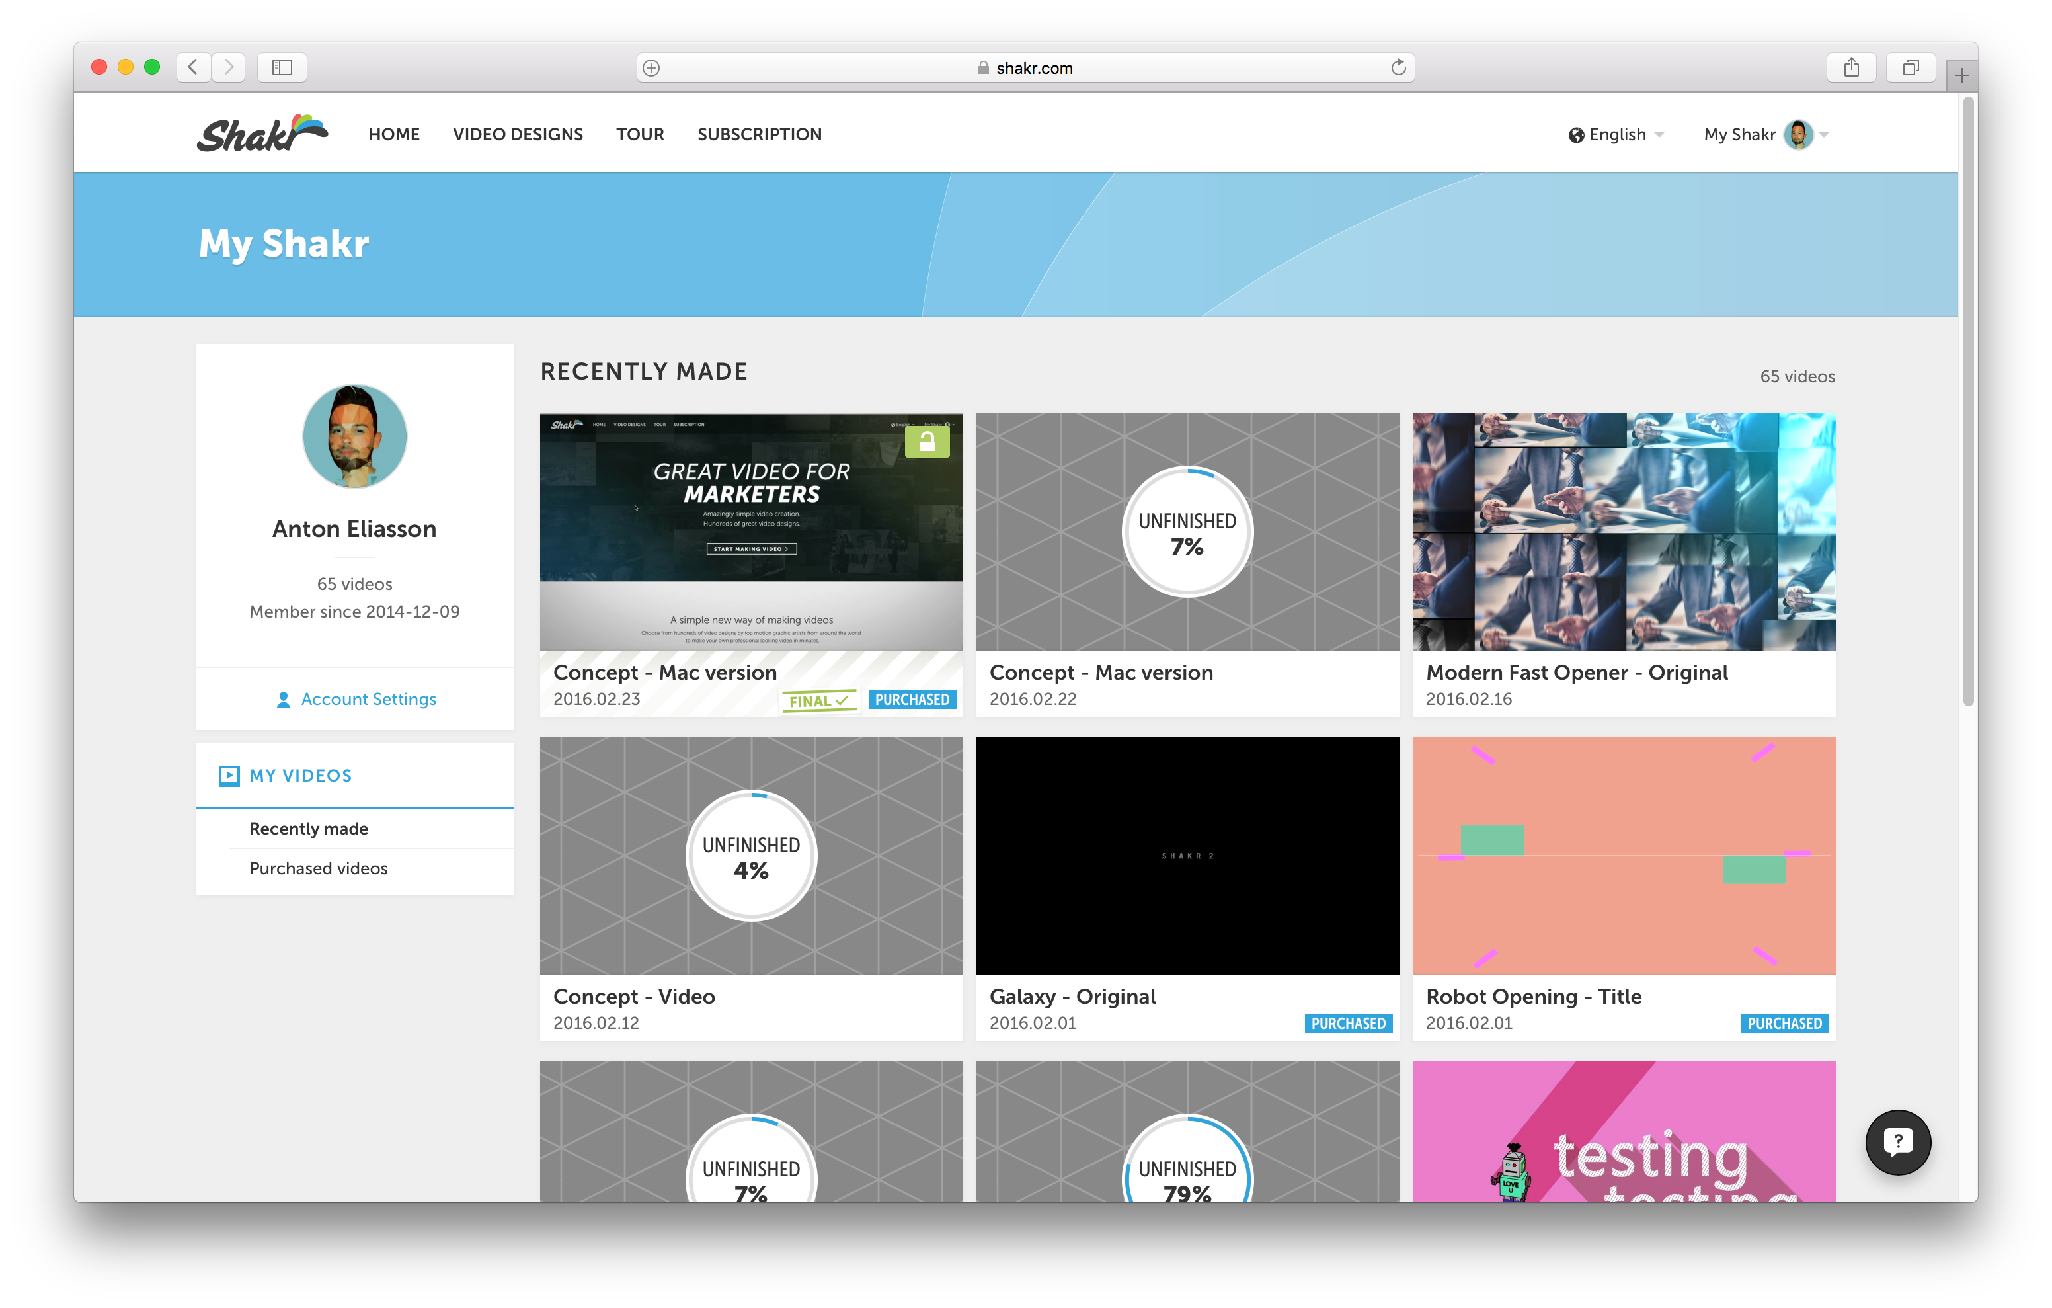Open Modern Fast Opener video thumbnail

tap(1622, 531)
